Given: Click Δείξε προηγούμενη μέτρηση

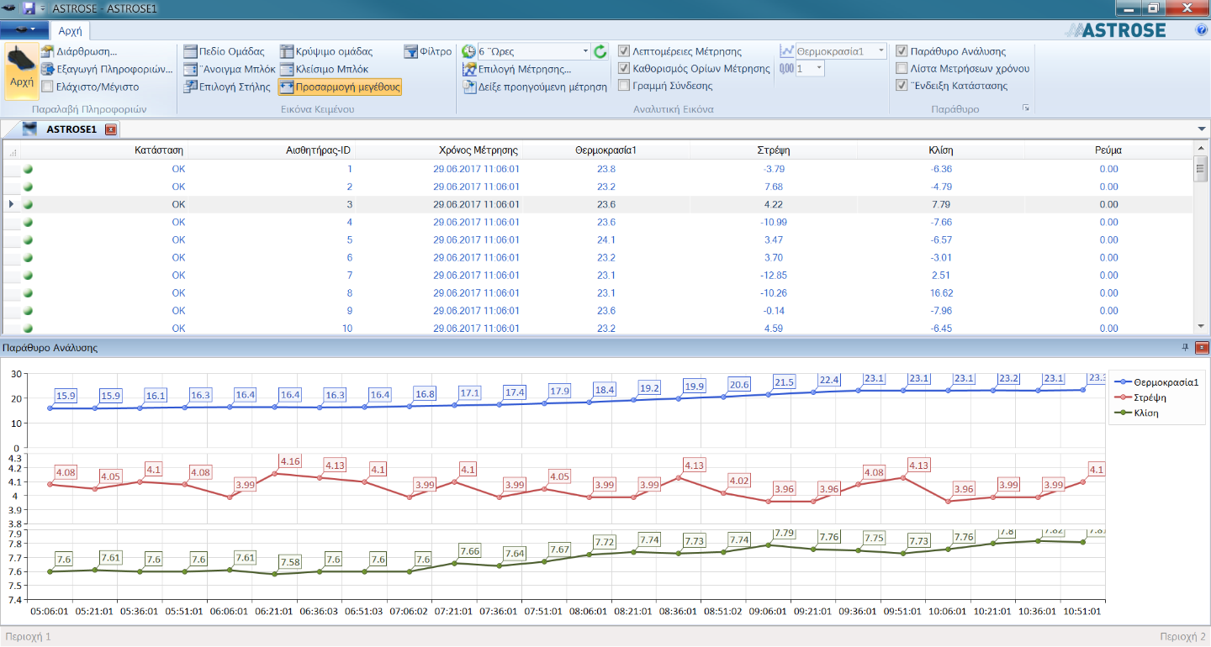Looking at the screenshot, I should (535, 87).
